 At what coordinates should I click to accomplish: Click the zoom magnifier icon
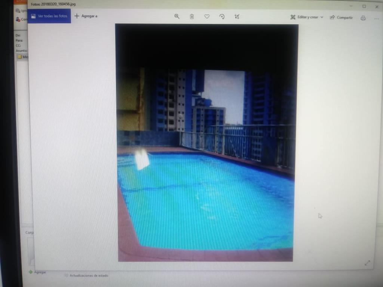pyautogui.click(x=177, y=16)
